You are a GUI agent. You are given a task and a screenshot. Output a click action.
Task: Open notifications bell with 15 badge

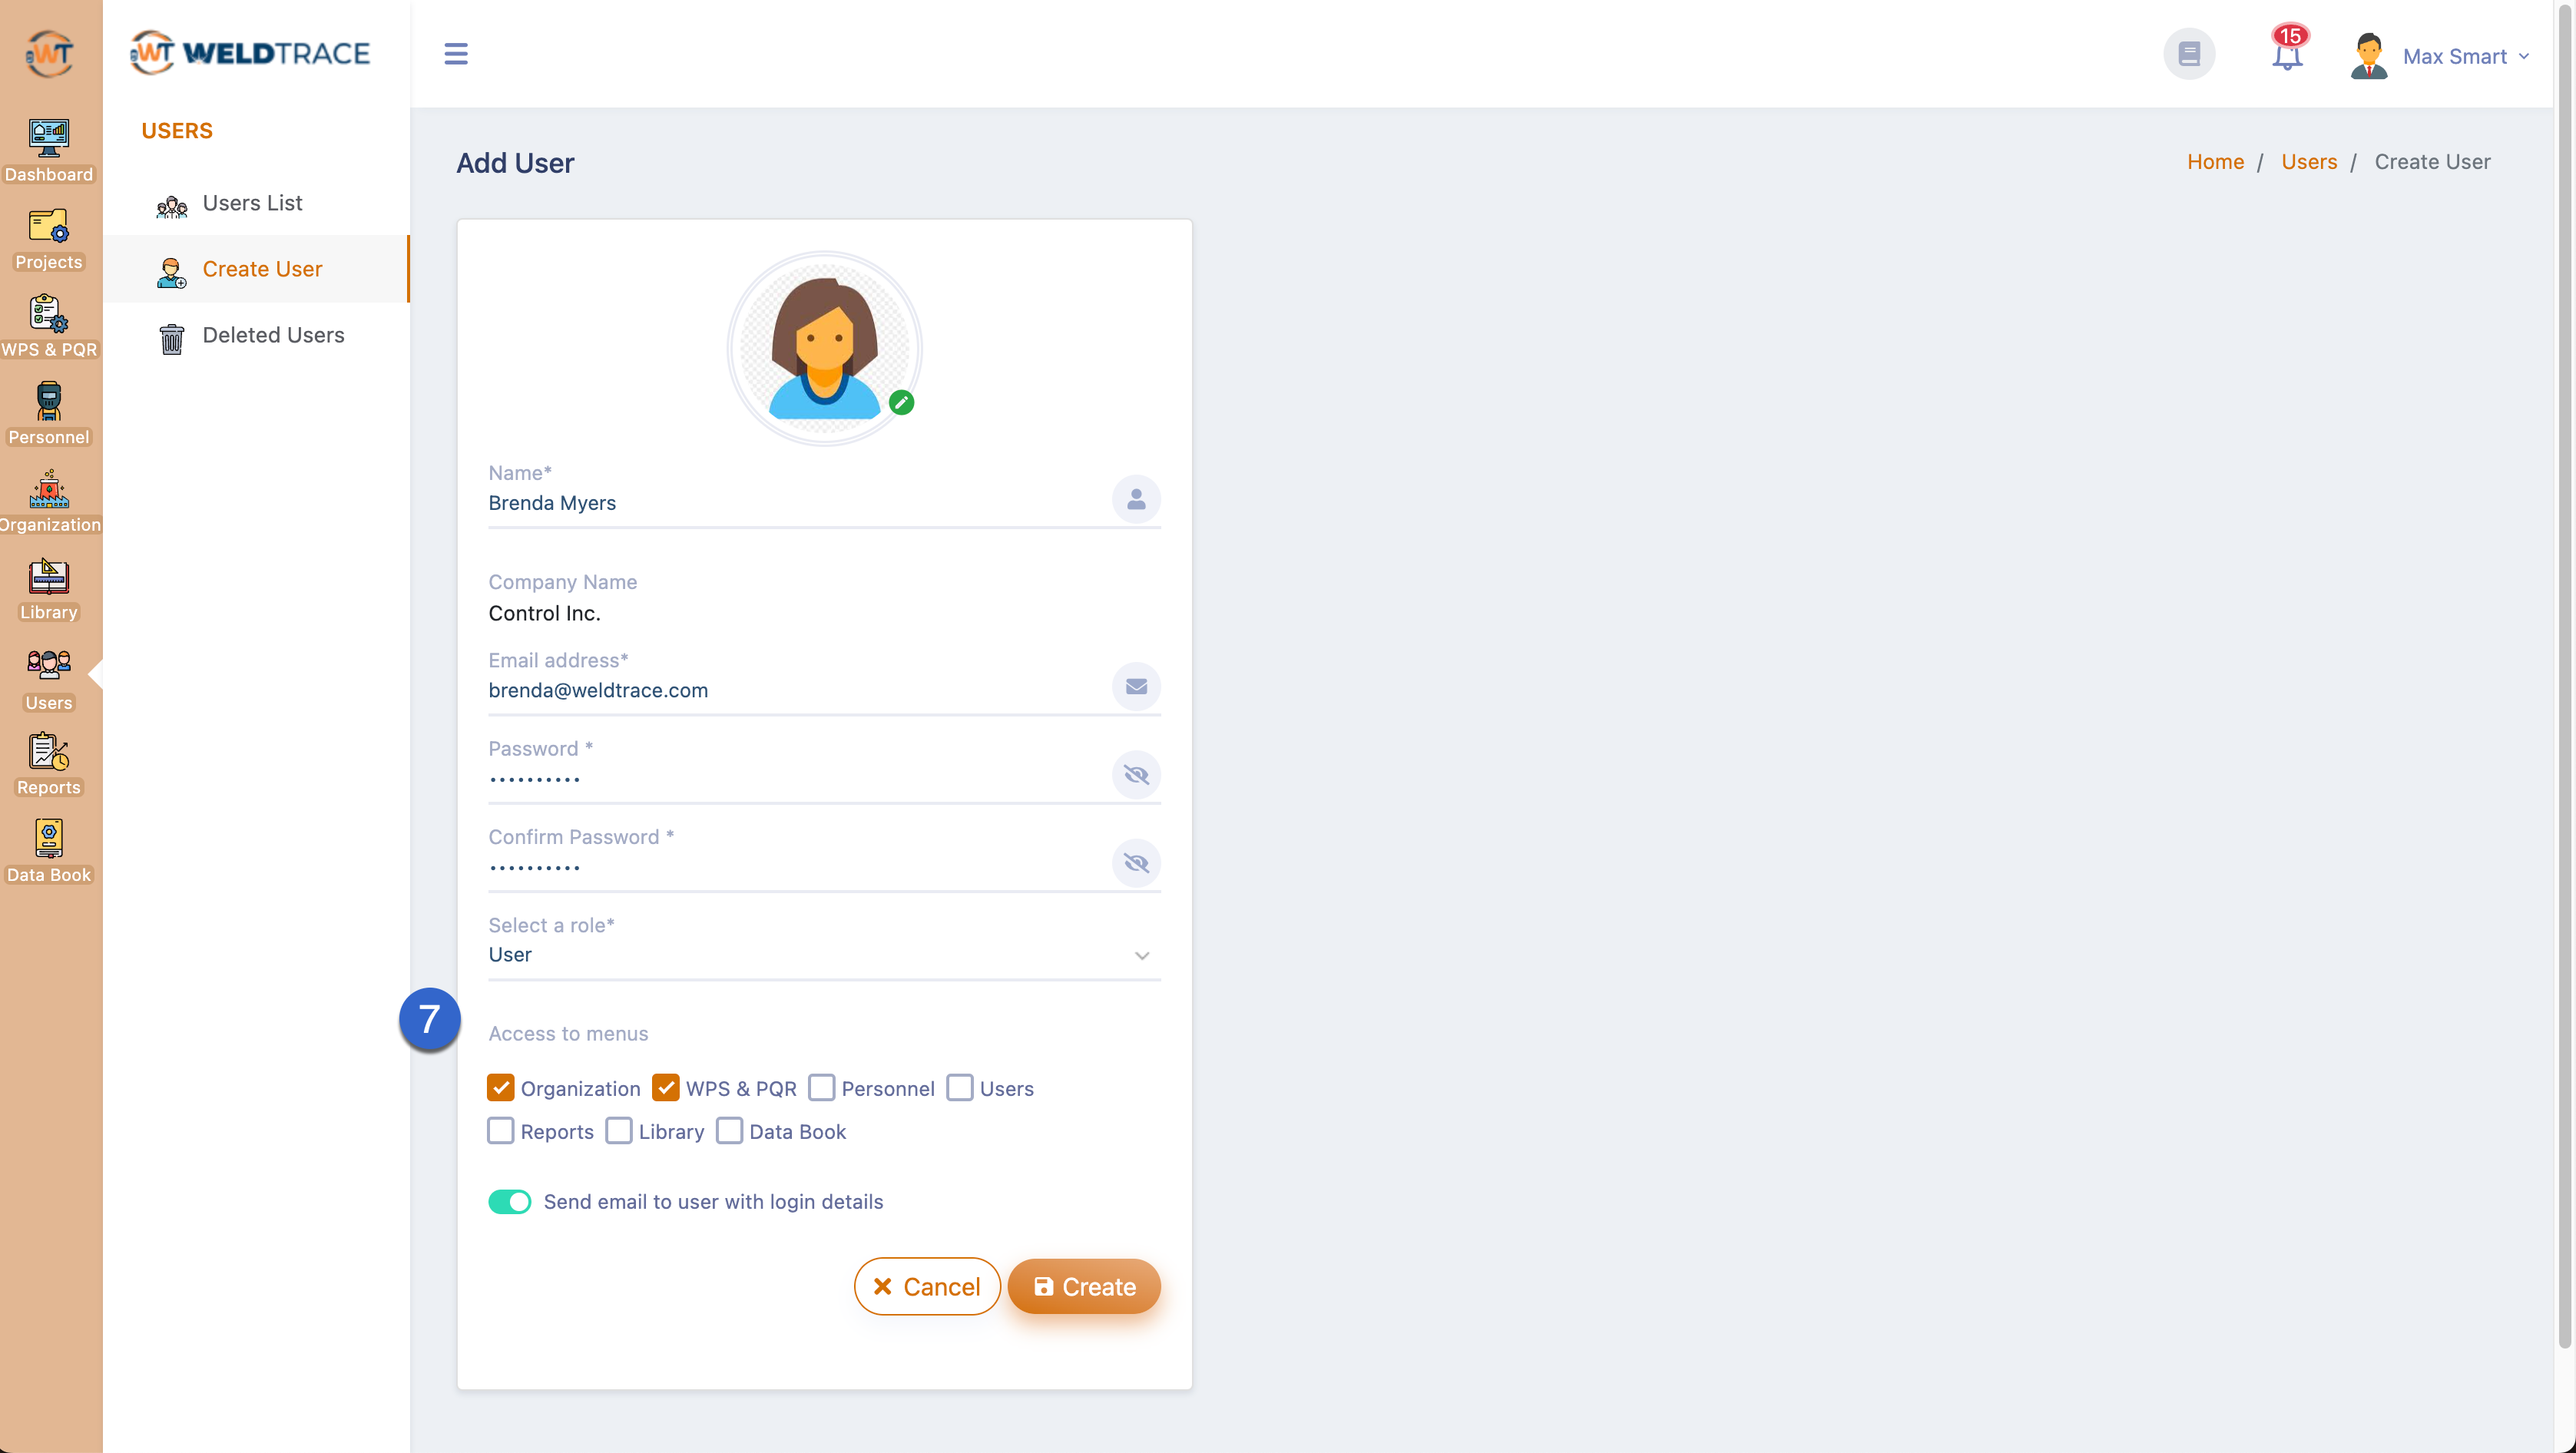[x=2288, y=50]
